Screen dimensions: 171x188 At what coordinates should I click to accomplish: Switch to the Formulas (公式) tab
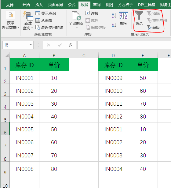(x=72, y=5)
